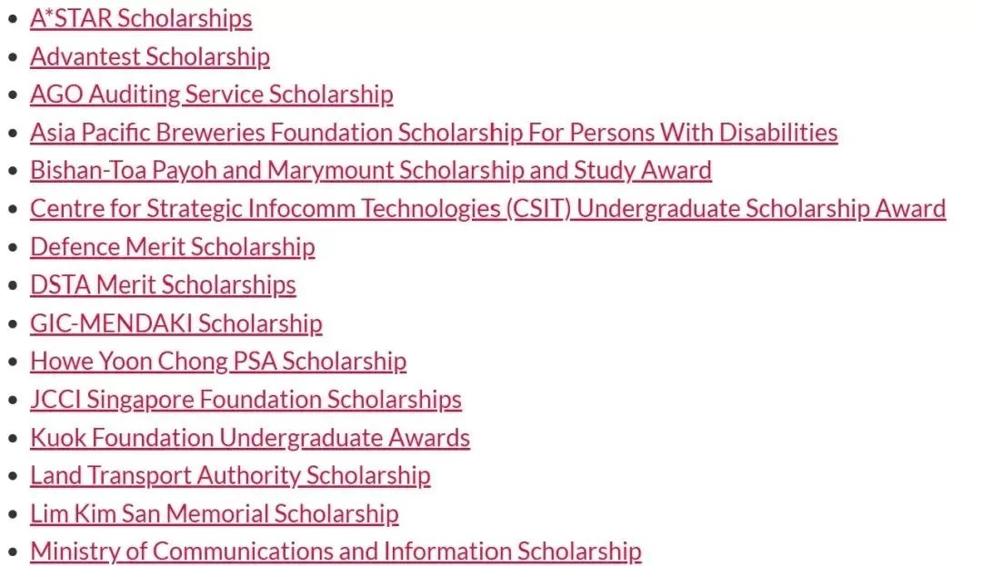Screen dimensions: 982x566
Task: Open Kuok Foundation Undergraduate Awards link
Action: pos(250,438)
